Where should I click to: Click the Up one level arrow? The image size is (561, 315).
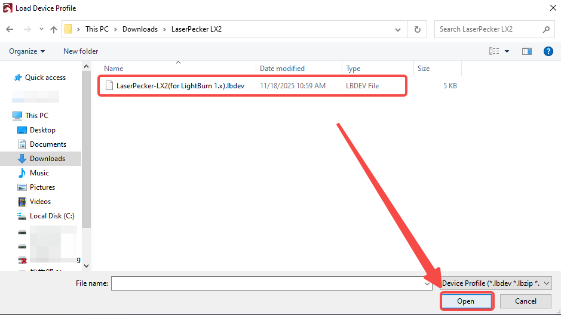pyautogui.click(x=54, y=29)
